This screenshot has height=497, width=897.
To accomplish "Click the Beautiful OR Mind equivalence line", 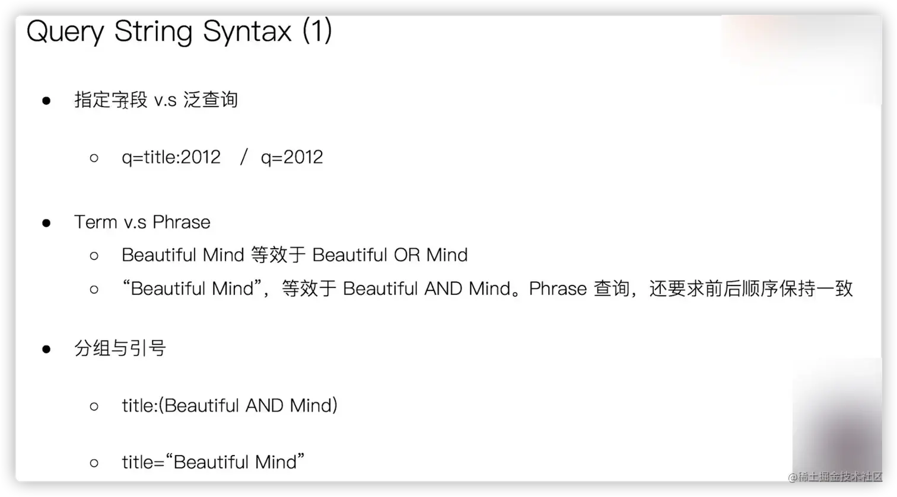I will pos(295,255).
